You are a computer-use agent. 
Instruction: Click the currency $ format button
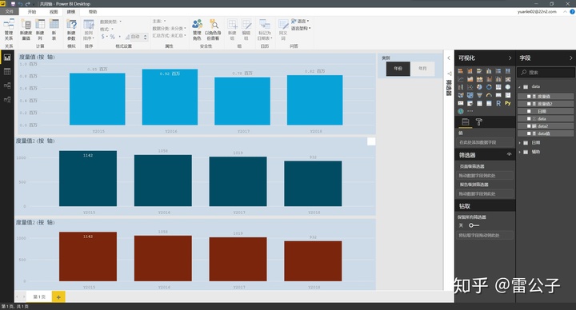[x=103, y=37]
